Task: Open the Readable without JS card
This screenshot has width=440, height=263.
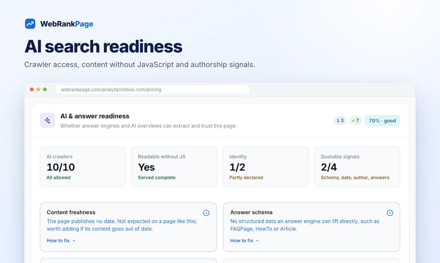Action: [x=174, y=167]
